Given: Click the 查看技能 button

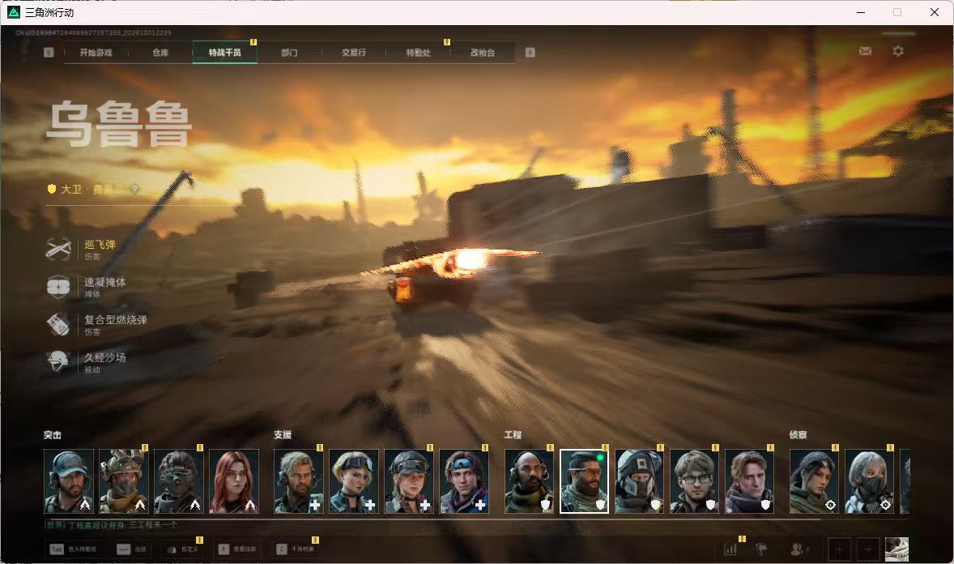Looking at the screenshot, I should click(237, 549).
